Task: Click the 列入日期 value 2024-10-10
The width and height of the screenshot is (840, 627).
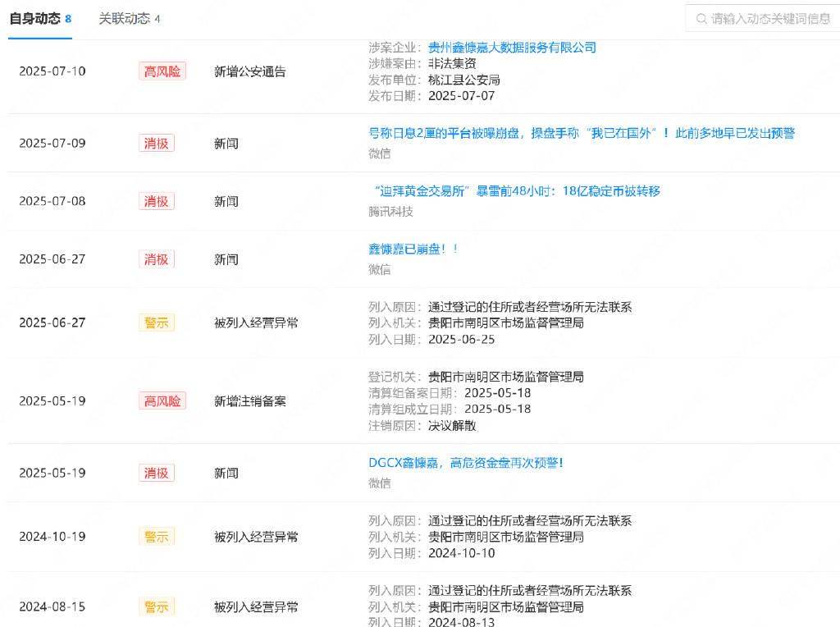Action: [461, 553]
